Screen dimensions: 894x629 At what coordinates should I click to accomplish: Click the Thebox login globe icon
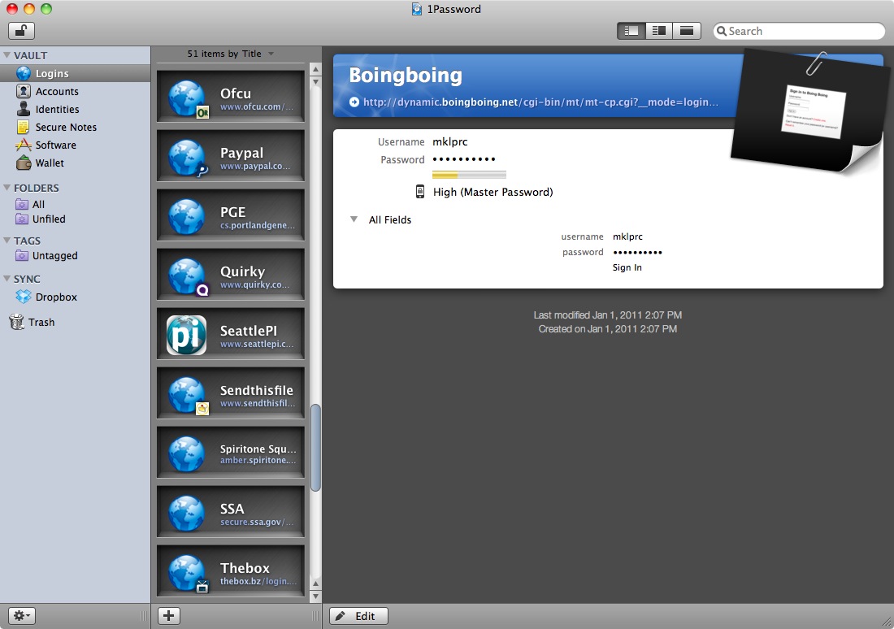(187, 573)
